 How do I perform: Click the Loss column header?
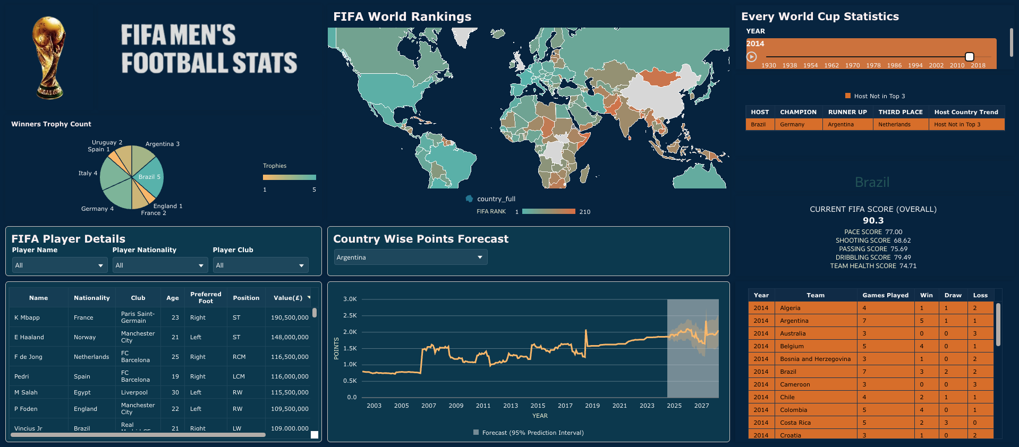[x=980, y=295]
